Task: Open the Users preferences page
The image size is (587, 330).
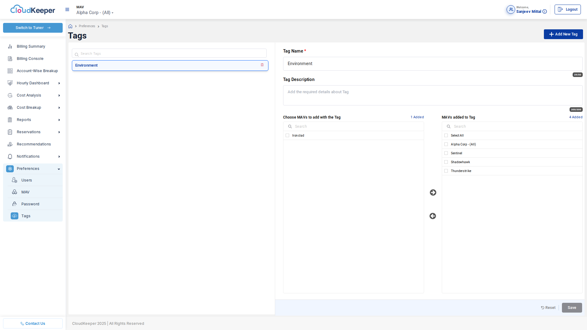Action: 27,180
